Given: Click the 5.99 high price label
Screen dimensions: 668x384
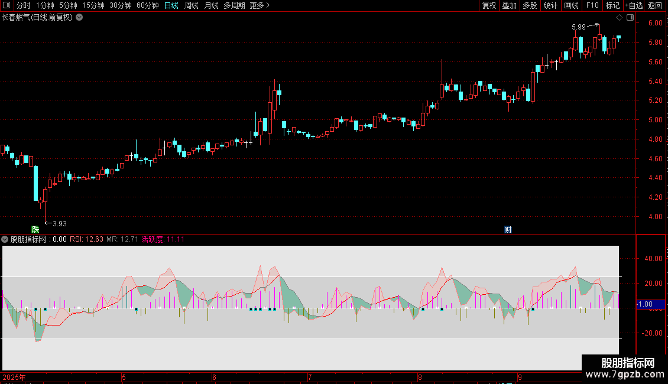Looking at the screenshot, I should (x=579, y=27).
